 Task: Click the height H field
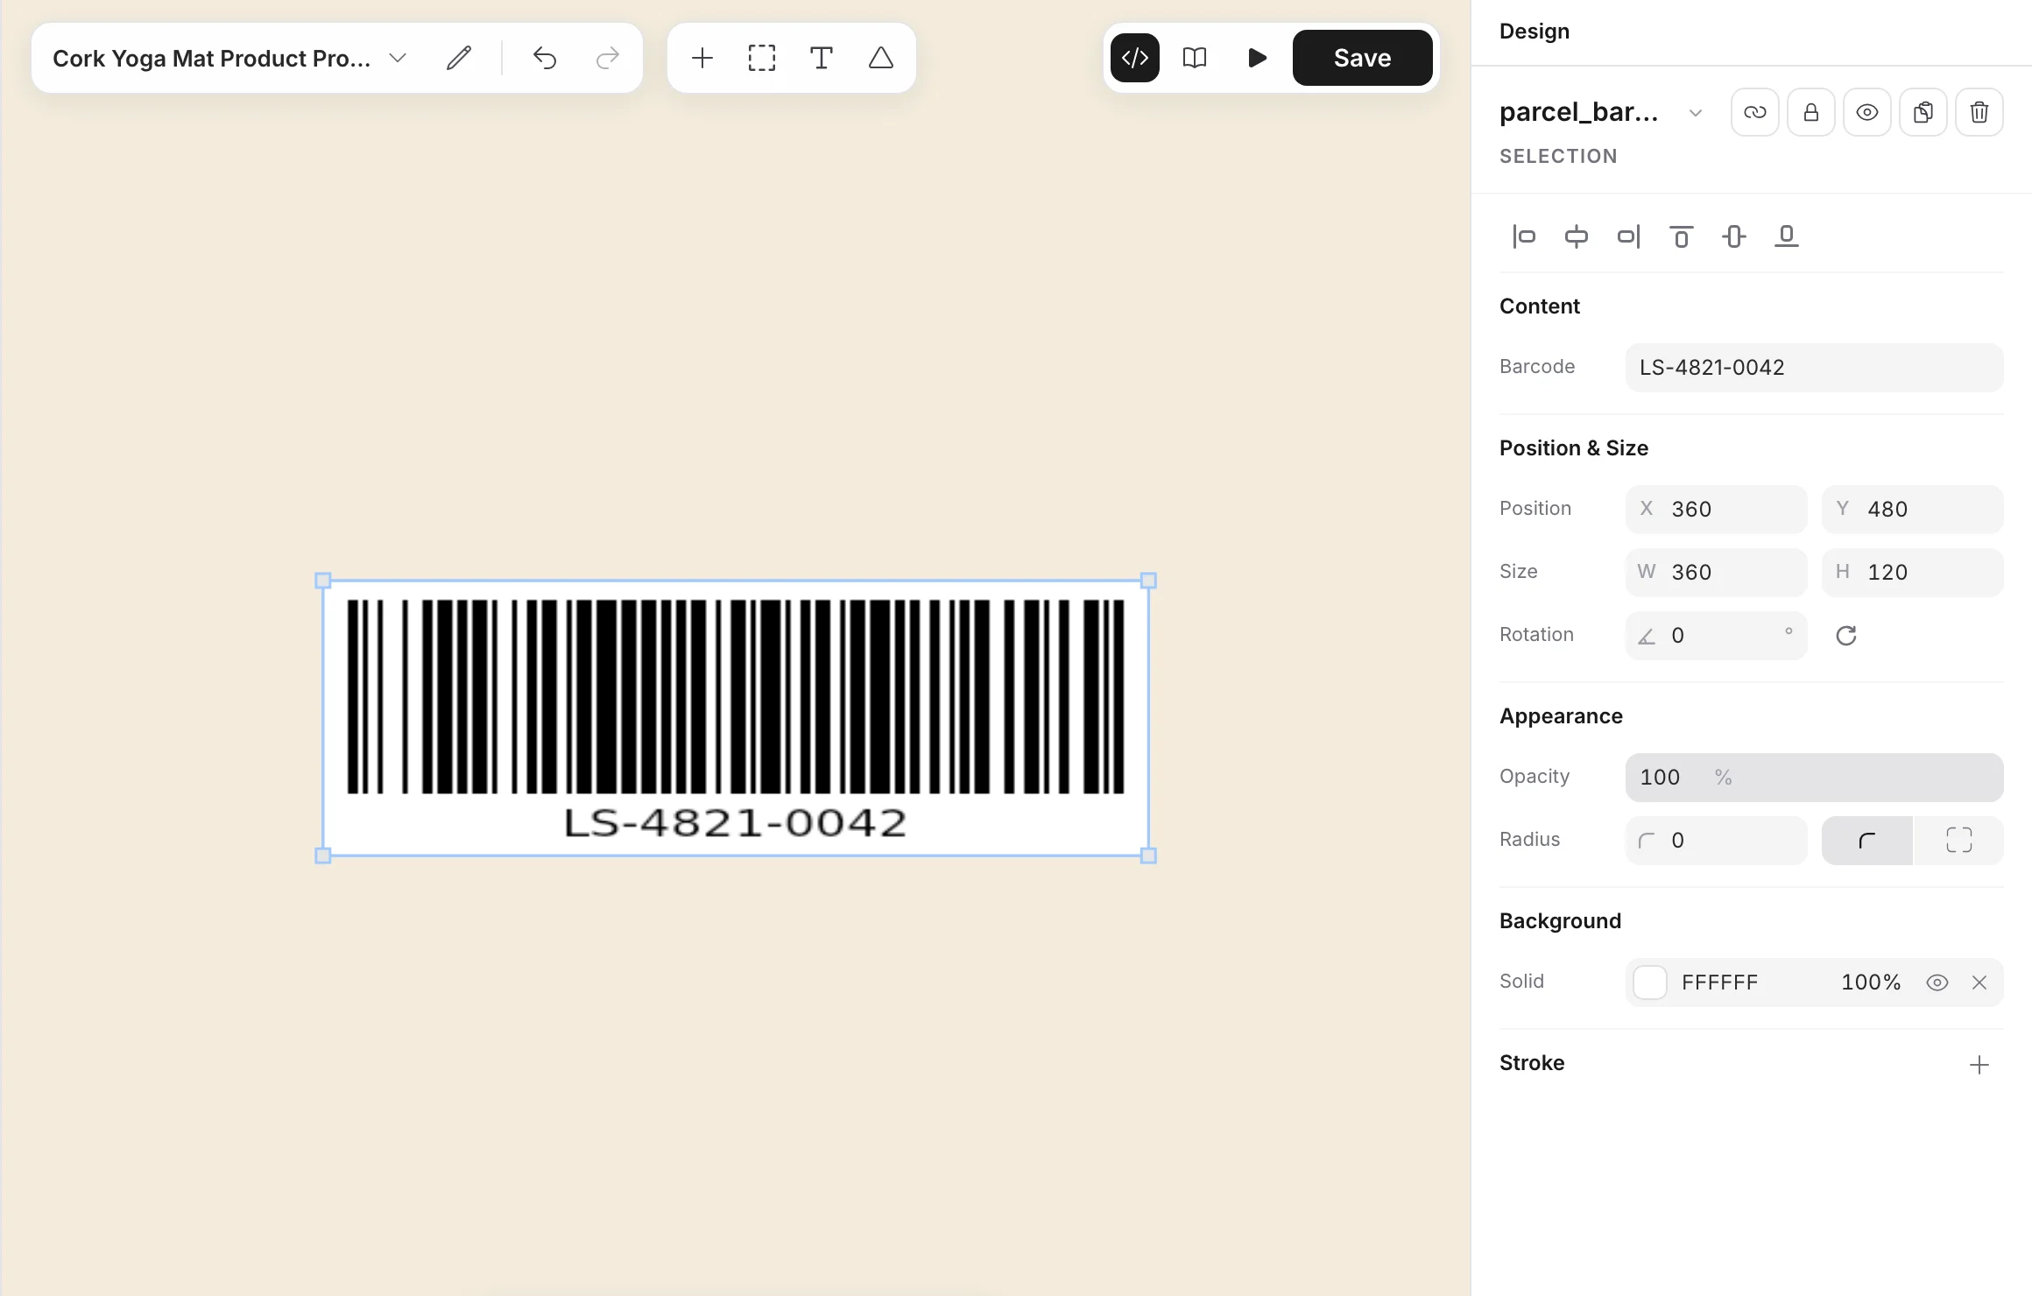tap(1913, 573)
